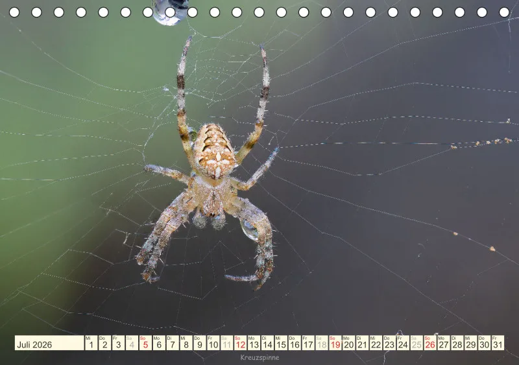
Task: Select greyed Saturday 18 in calendar strip
Action: click(x=322, y=343)
